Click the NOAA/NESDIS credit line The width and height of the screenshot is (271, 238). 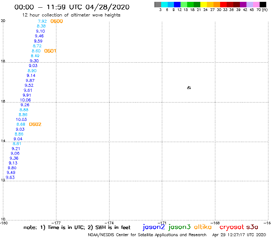[147, 235]
